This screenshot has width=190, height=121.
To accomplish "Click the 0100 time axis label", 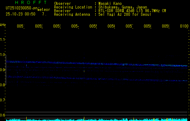I will tap(184, 26).
